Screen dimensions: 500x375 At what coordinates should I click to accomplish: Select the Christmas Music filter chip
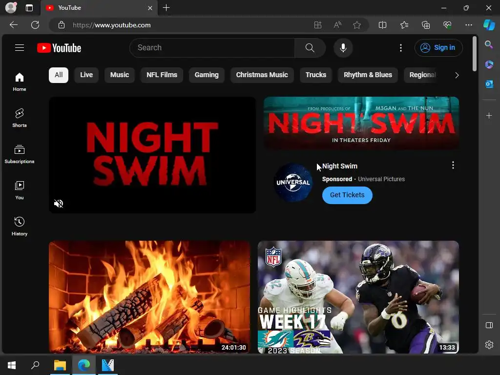click(x=262, y=75)
